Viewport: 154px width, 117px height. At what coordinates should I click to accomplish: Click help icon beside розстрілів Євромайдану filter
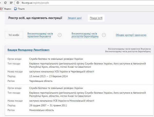[104, 35]
